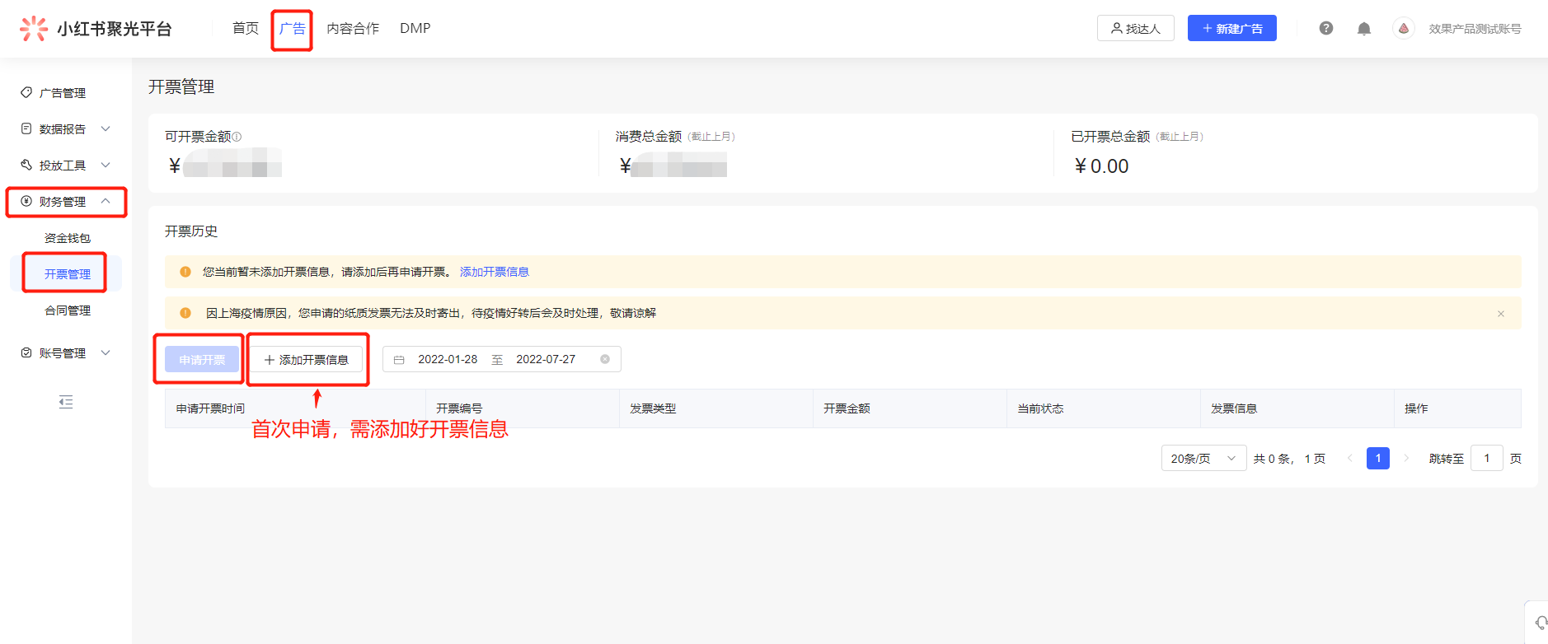Open the DMP top navigation tab
1548x644 pixels.
(x=415, y=29)
